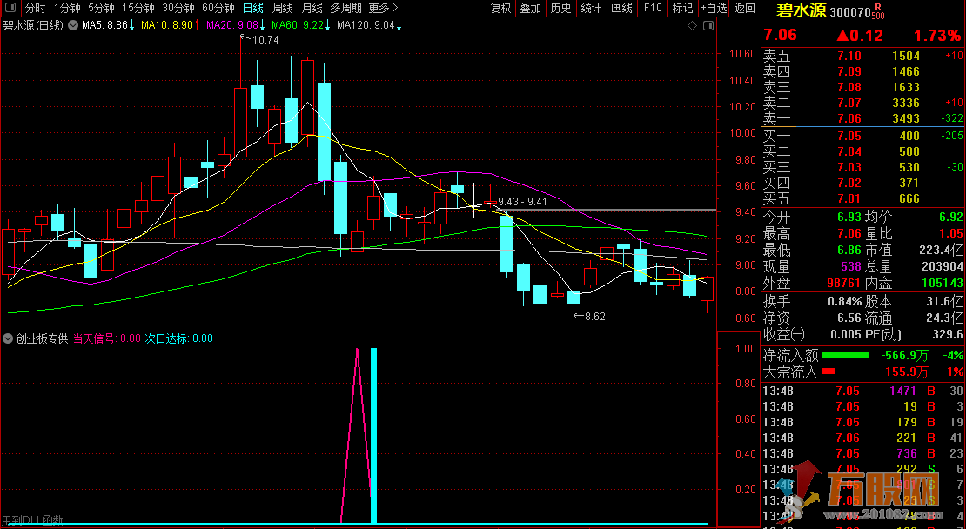Viewport: 966px width, 529px height.
Task: Click the PE(动) 329.6 value
Action: click(948, 334)
